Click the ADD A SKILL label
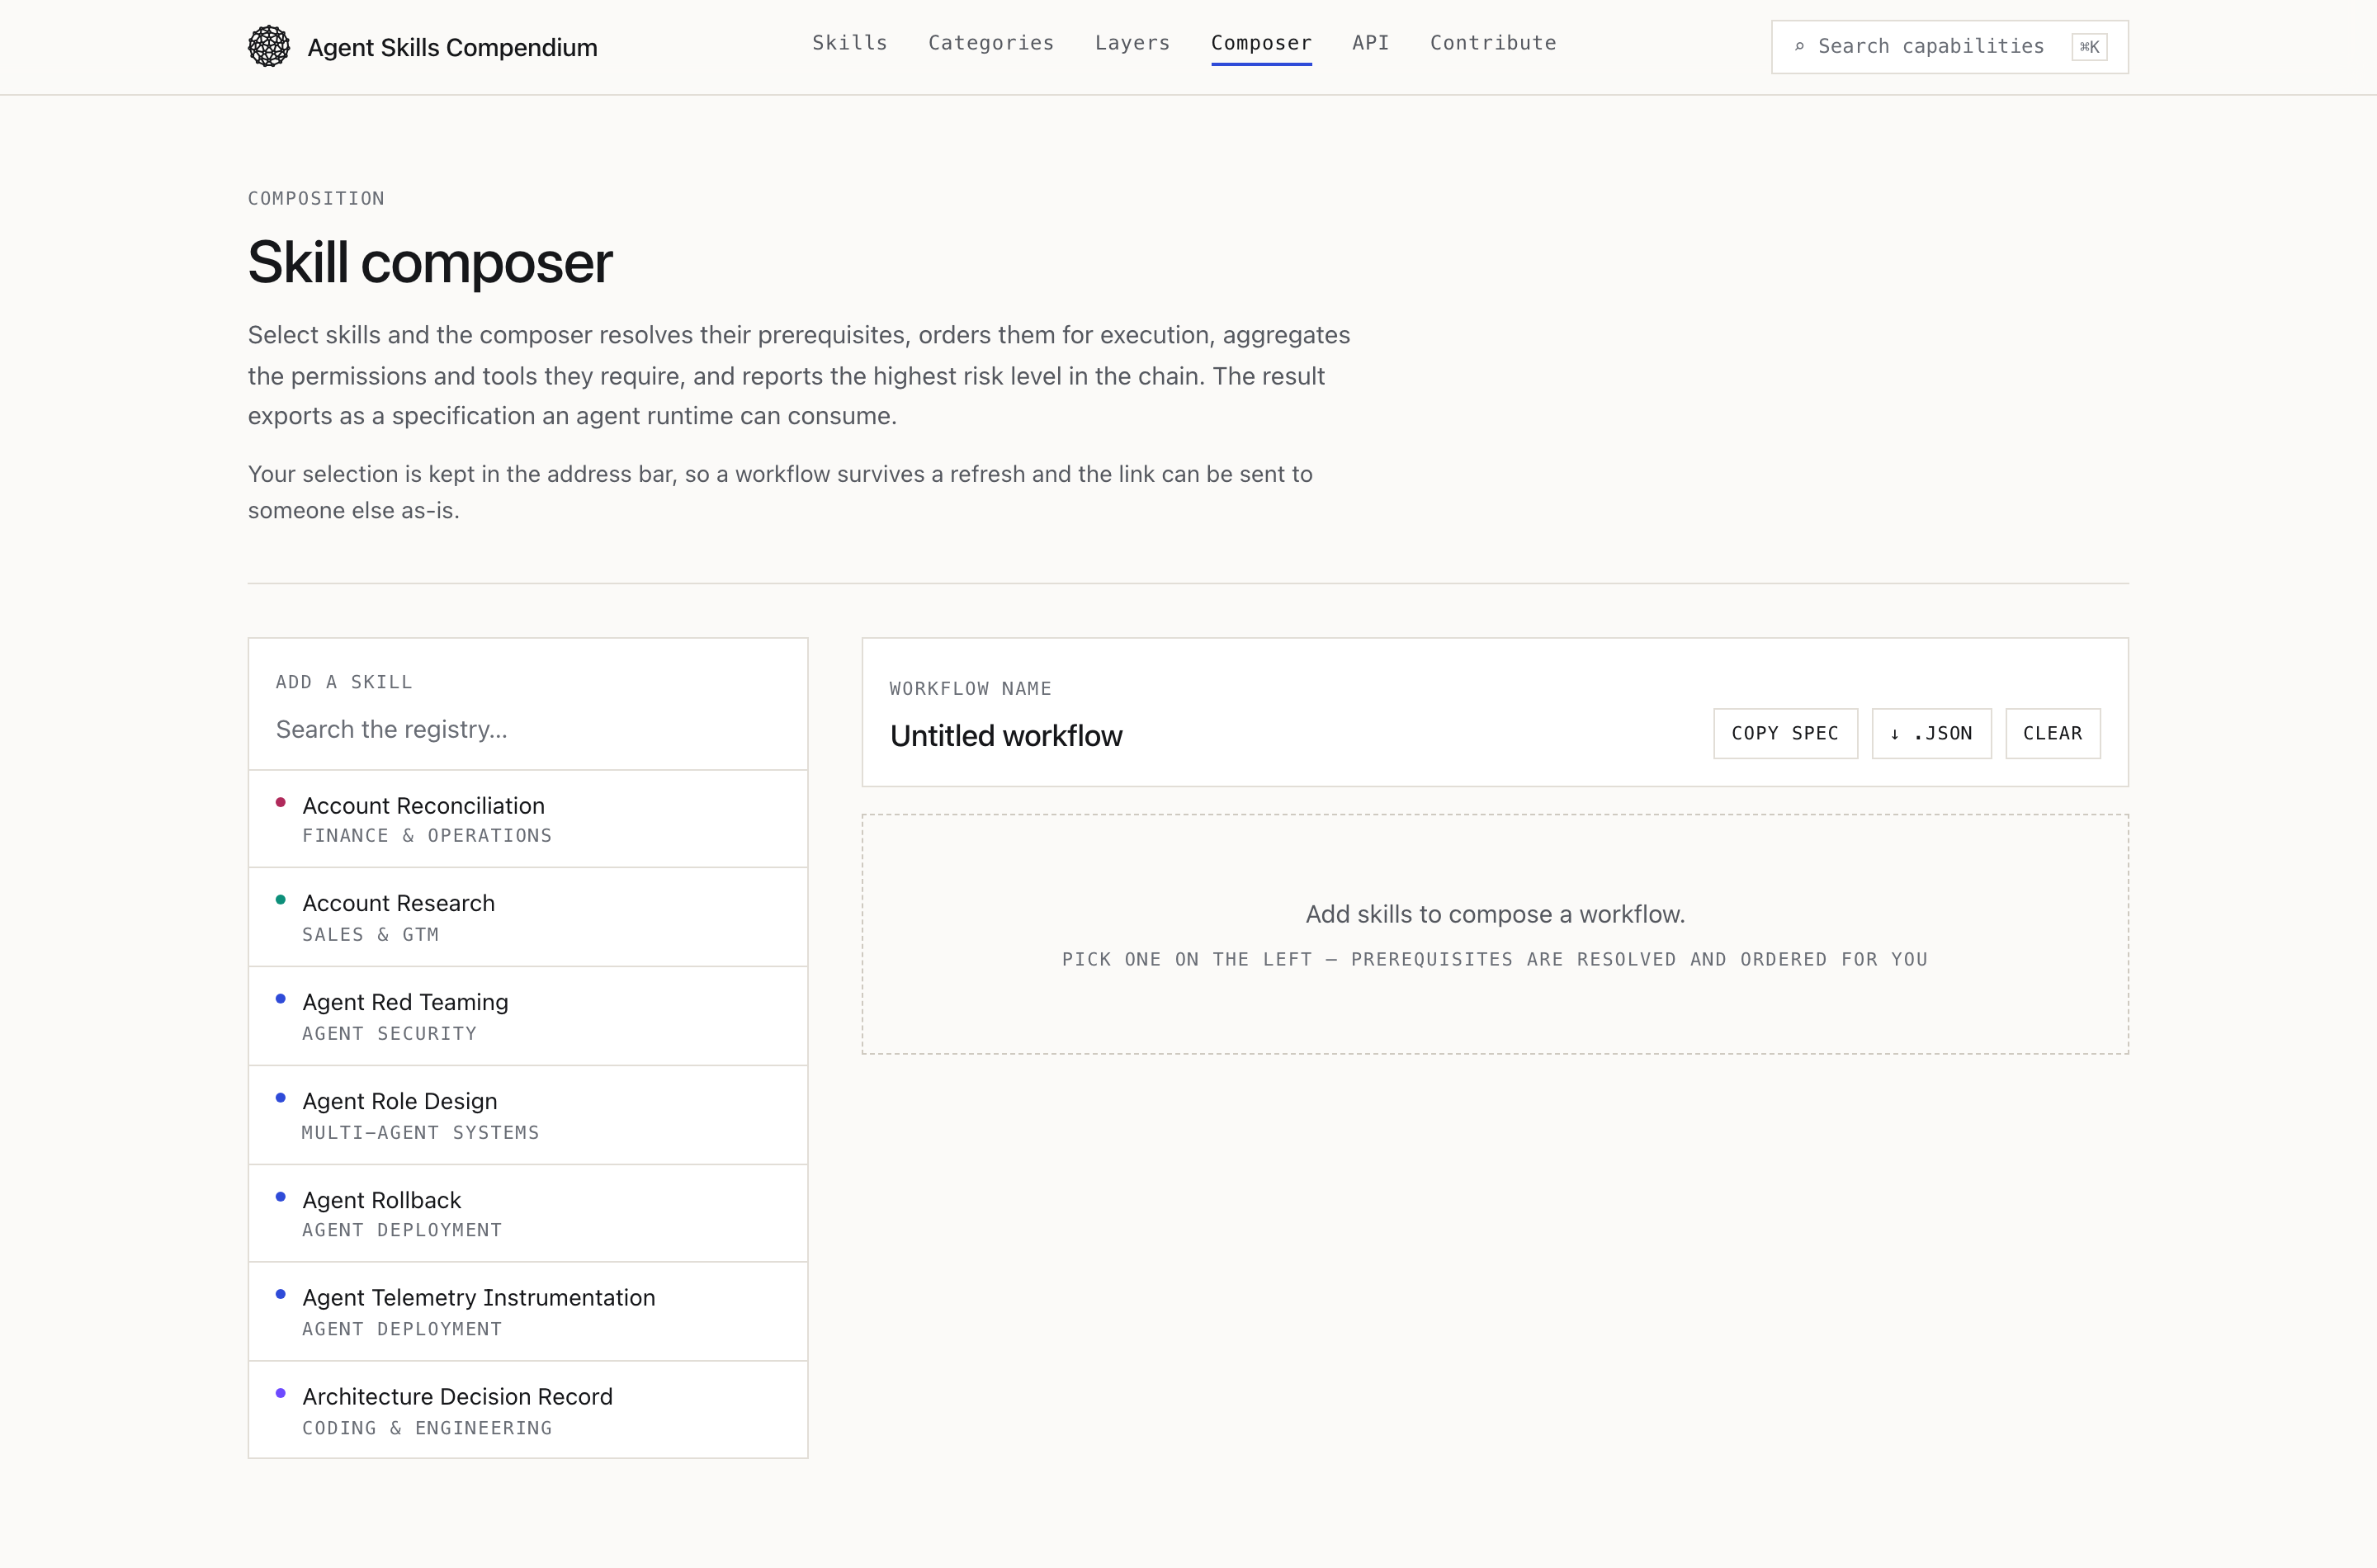 pos(344,682)
